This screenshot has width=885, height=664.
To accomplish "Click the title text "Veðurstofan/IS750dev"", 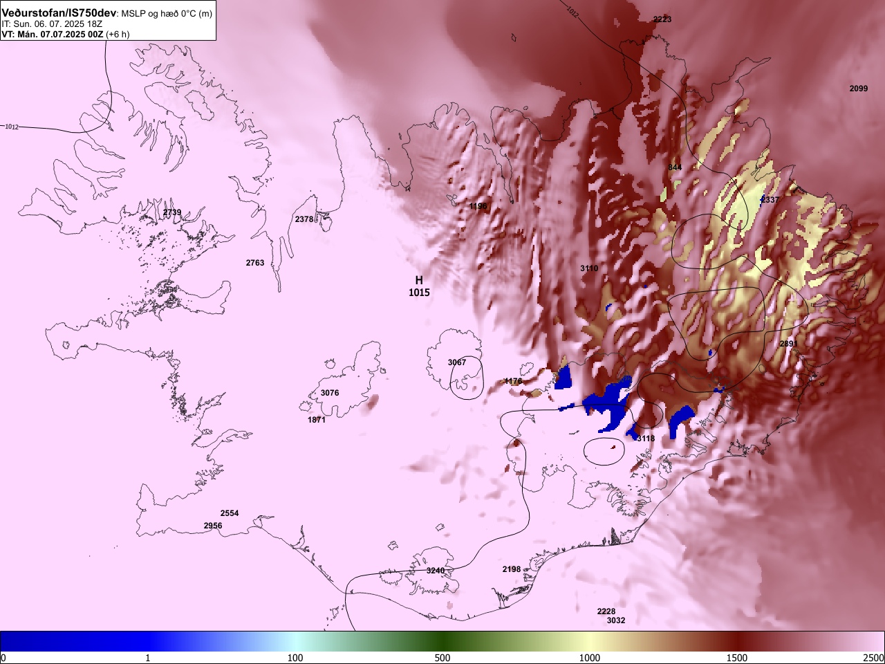I will tap(59, 13).
